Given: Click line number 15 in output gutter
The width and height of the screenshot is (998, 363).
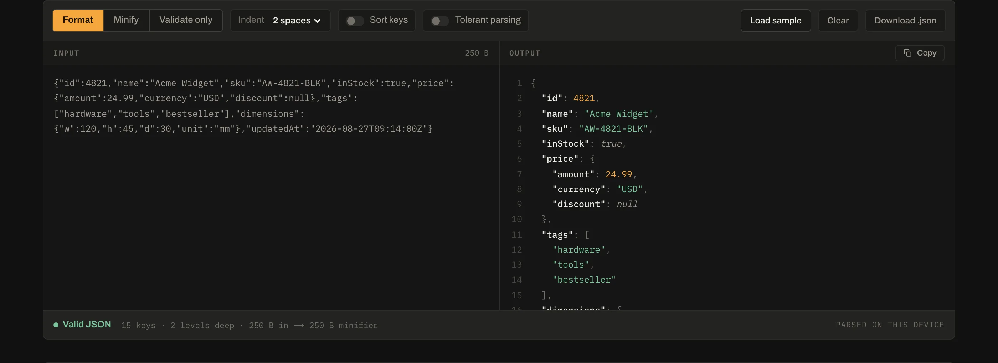Looking at the screenshot, I should pyautogui.click(x=516, y=295).
